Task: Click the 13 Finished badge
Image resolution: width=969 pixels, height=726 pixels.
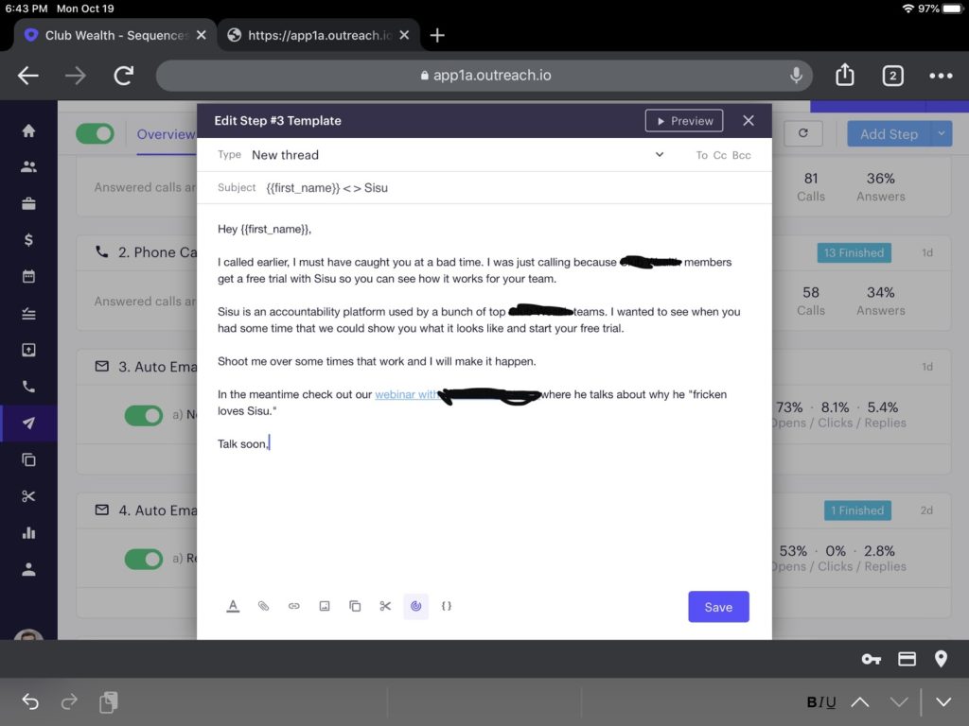Action: click(x=854, y=252)
